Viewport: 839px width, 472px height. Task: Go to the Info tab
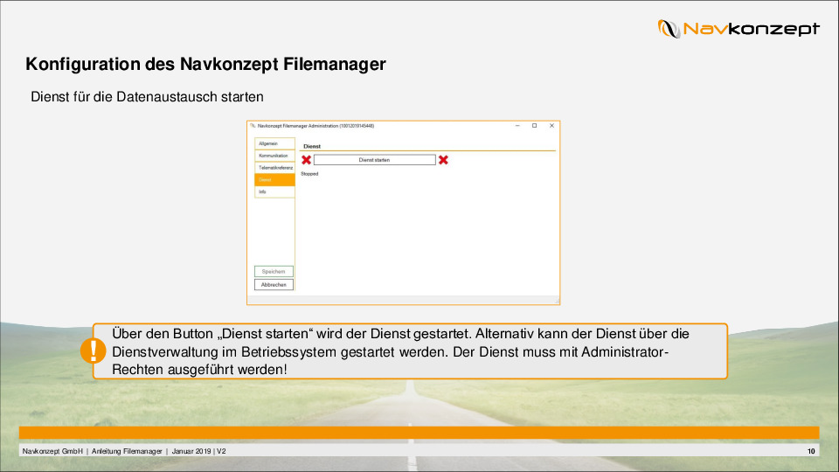(274, 191)
